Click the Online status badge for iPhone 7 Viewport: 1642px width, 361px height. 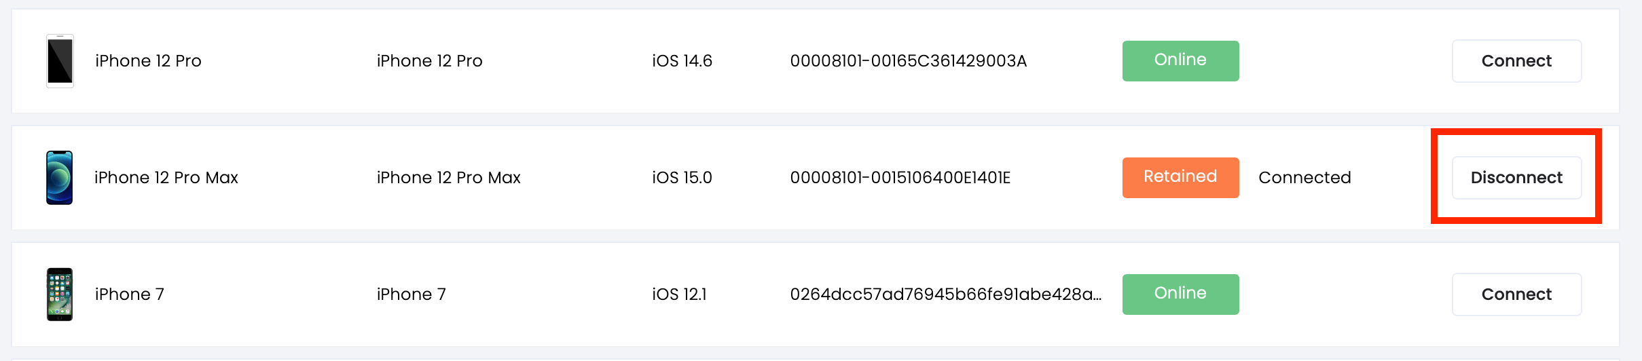pos(1180,294)
